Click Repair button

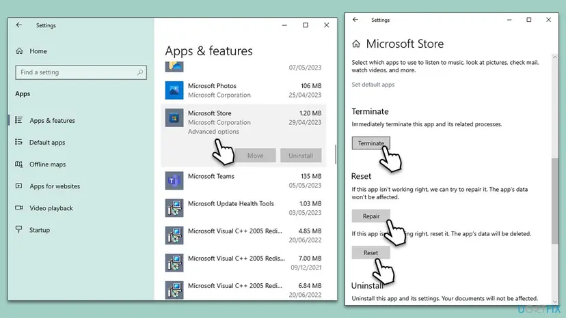[370, 216]
